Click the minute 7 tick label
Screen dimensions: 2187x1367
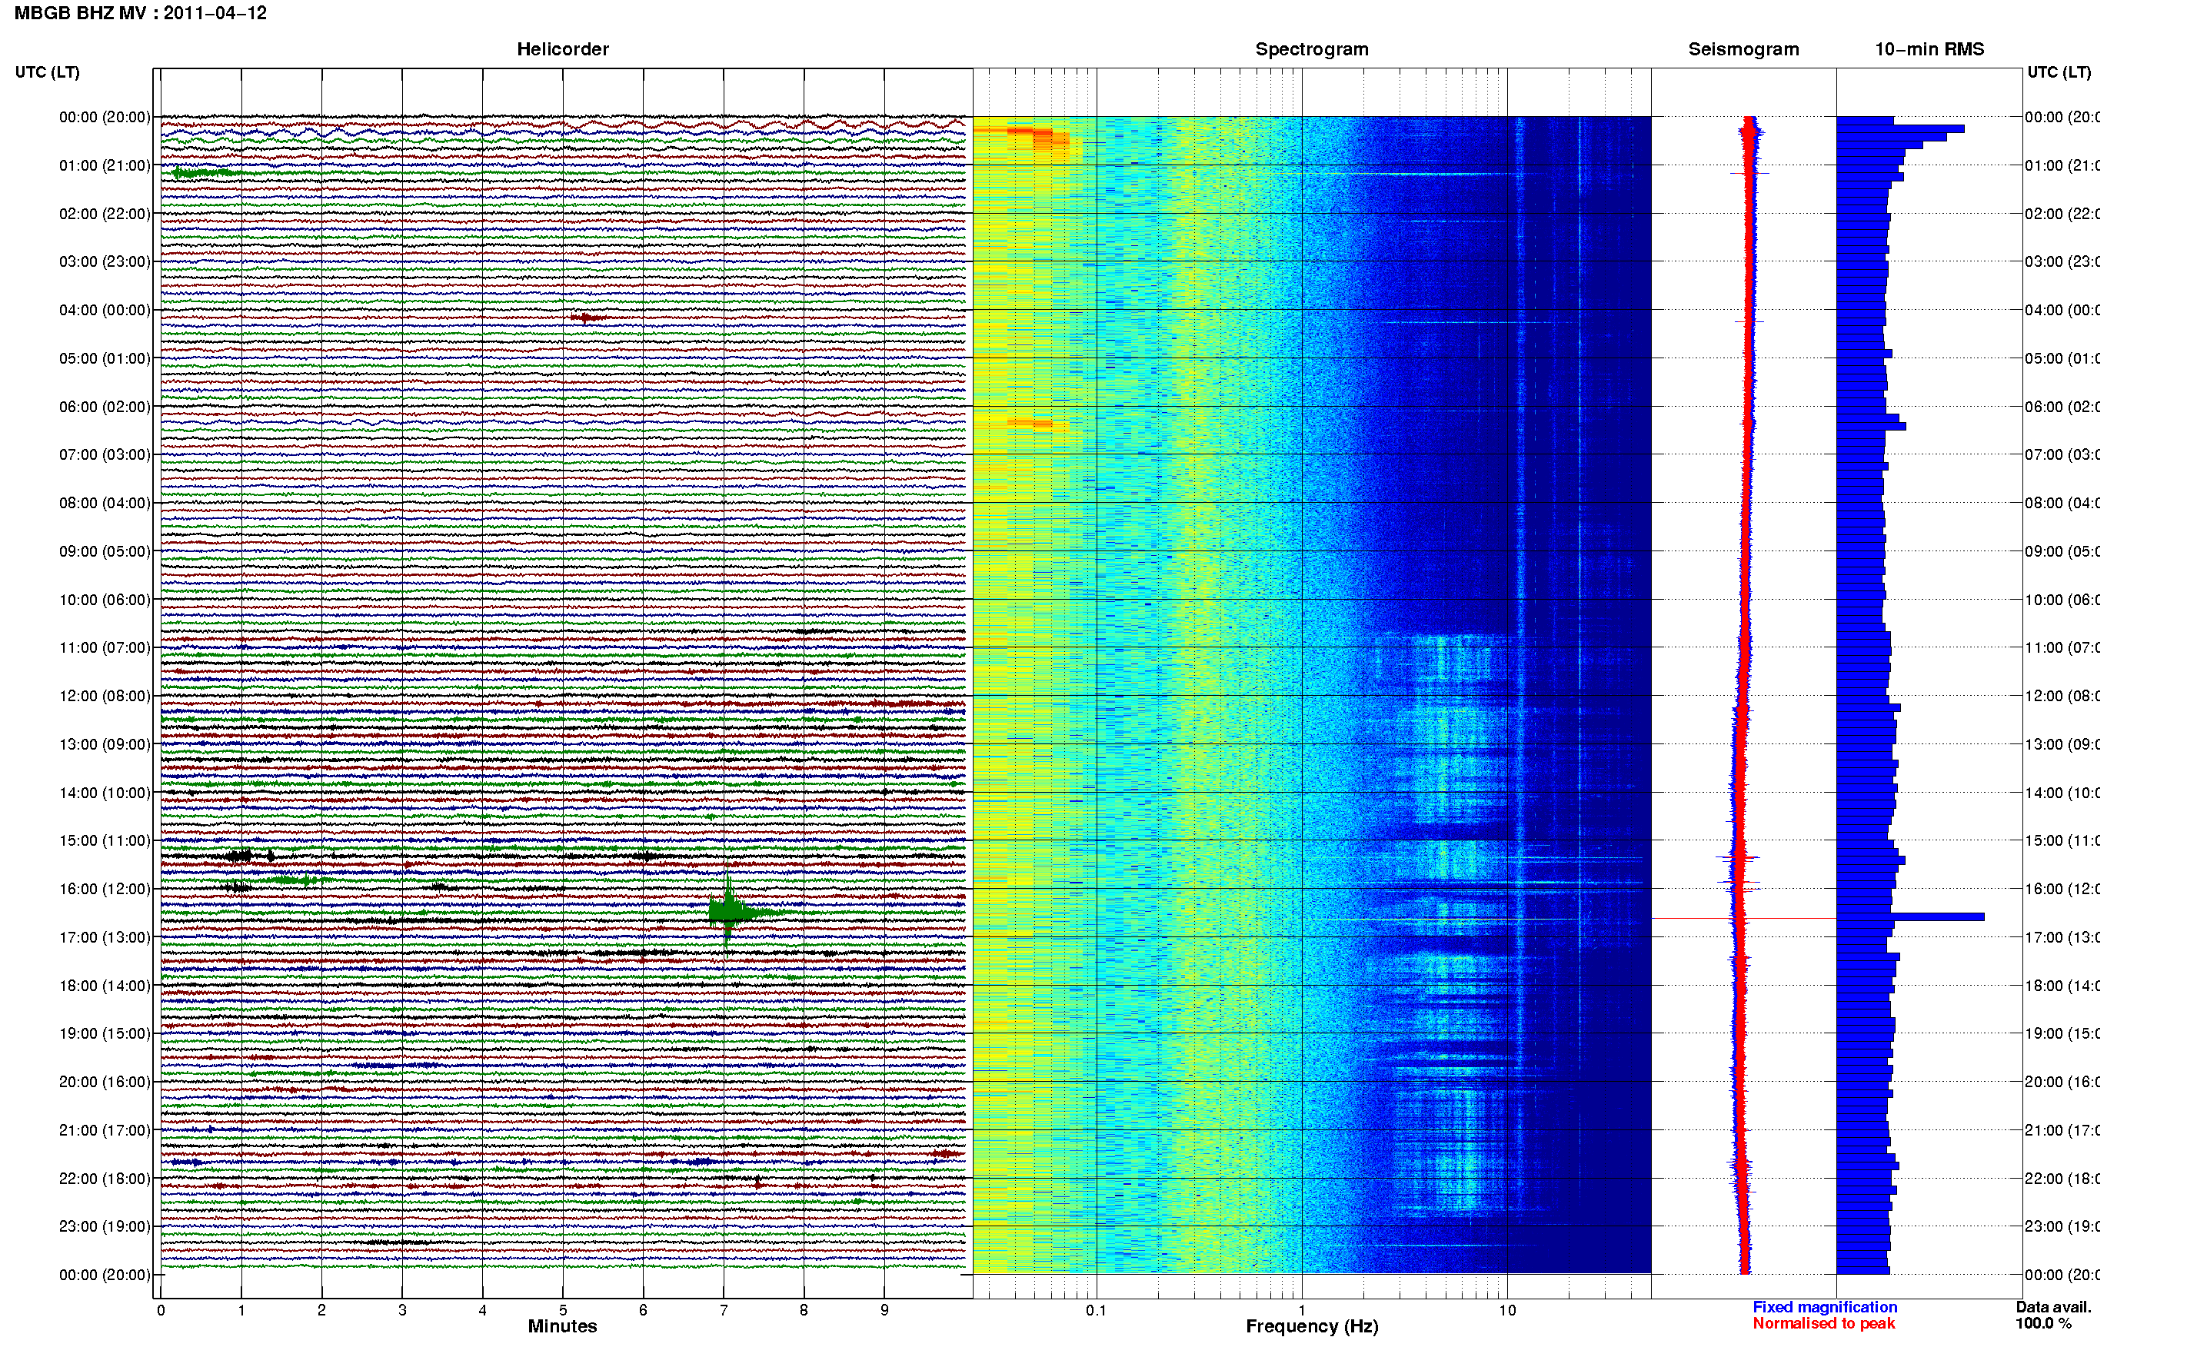[x=724, y=1310]
